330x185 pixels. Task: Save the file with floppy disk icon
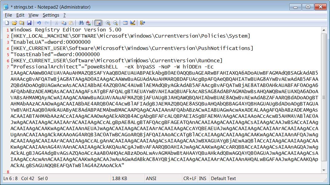[29, 23]
